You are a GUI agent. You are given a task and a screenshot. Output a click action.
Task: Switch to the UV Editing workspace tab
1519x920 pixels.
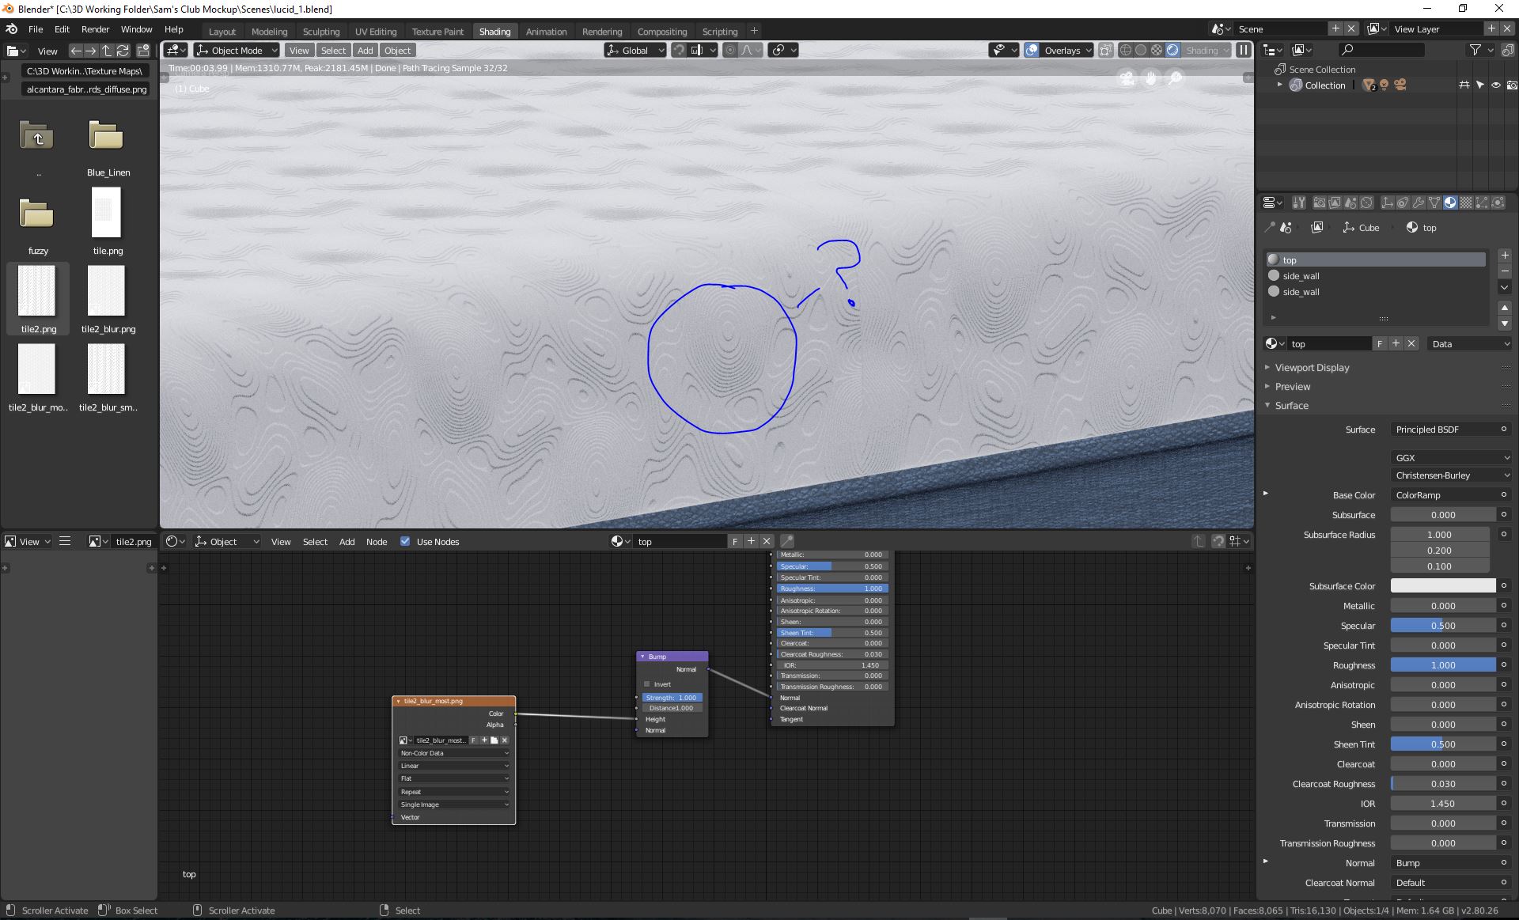[375, 31]
